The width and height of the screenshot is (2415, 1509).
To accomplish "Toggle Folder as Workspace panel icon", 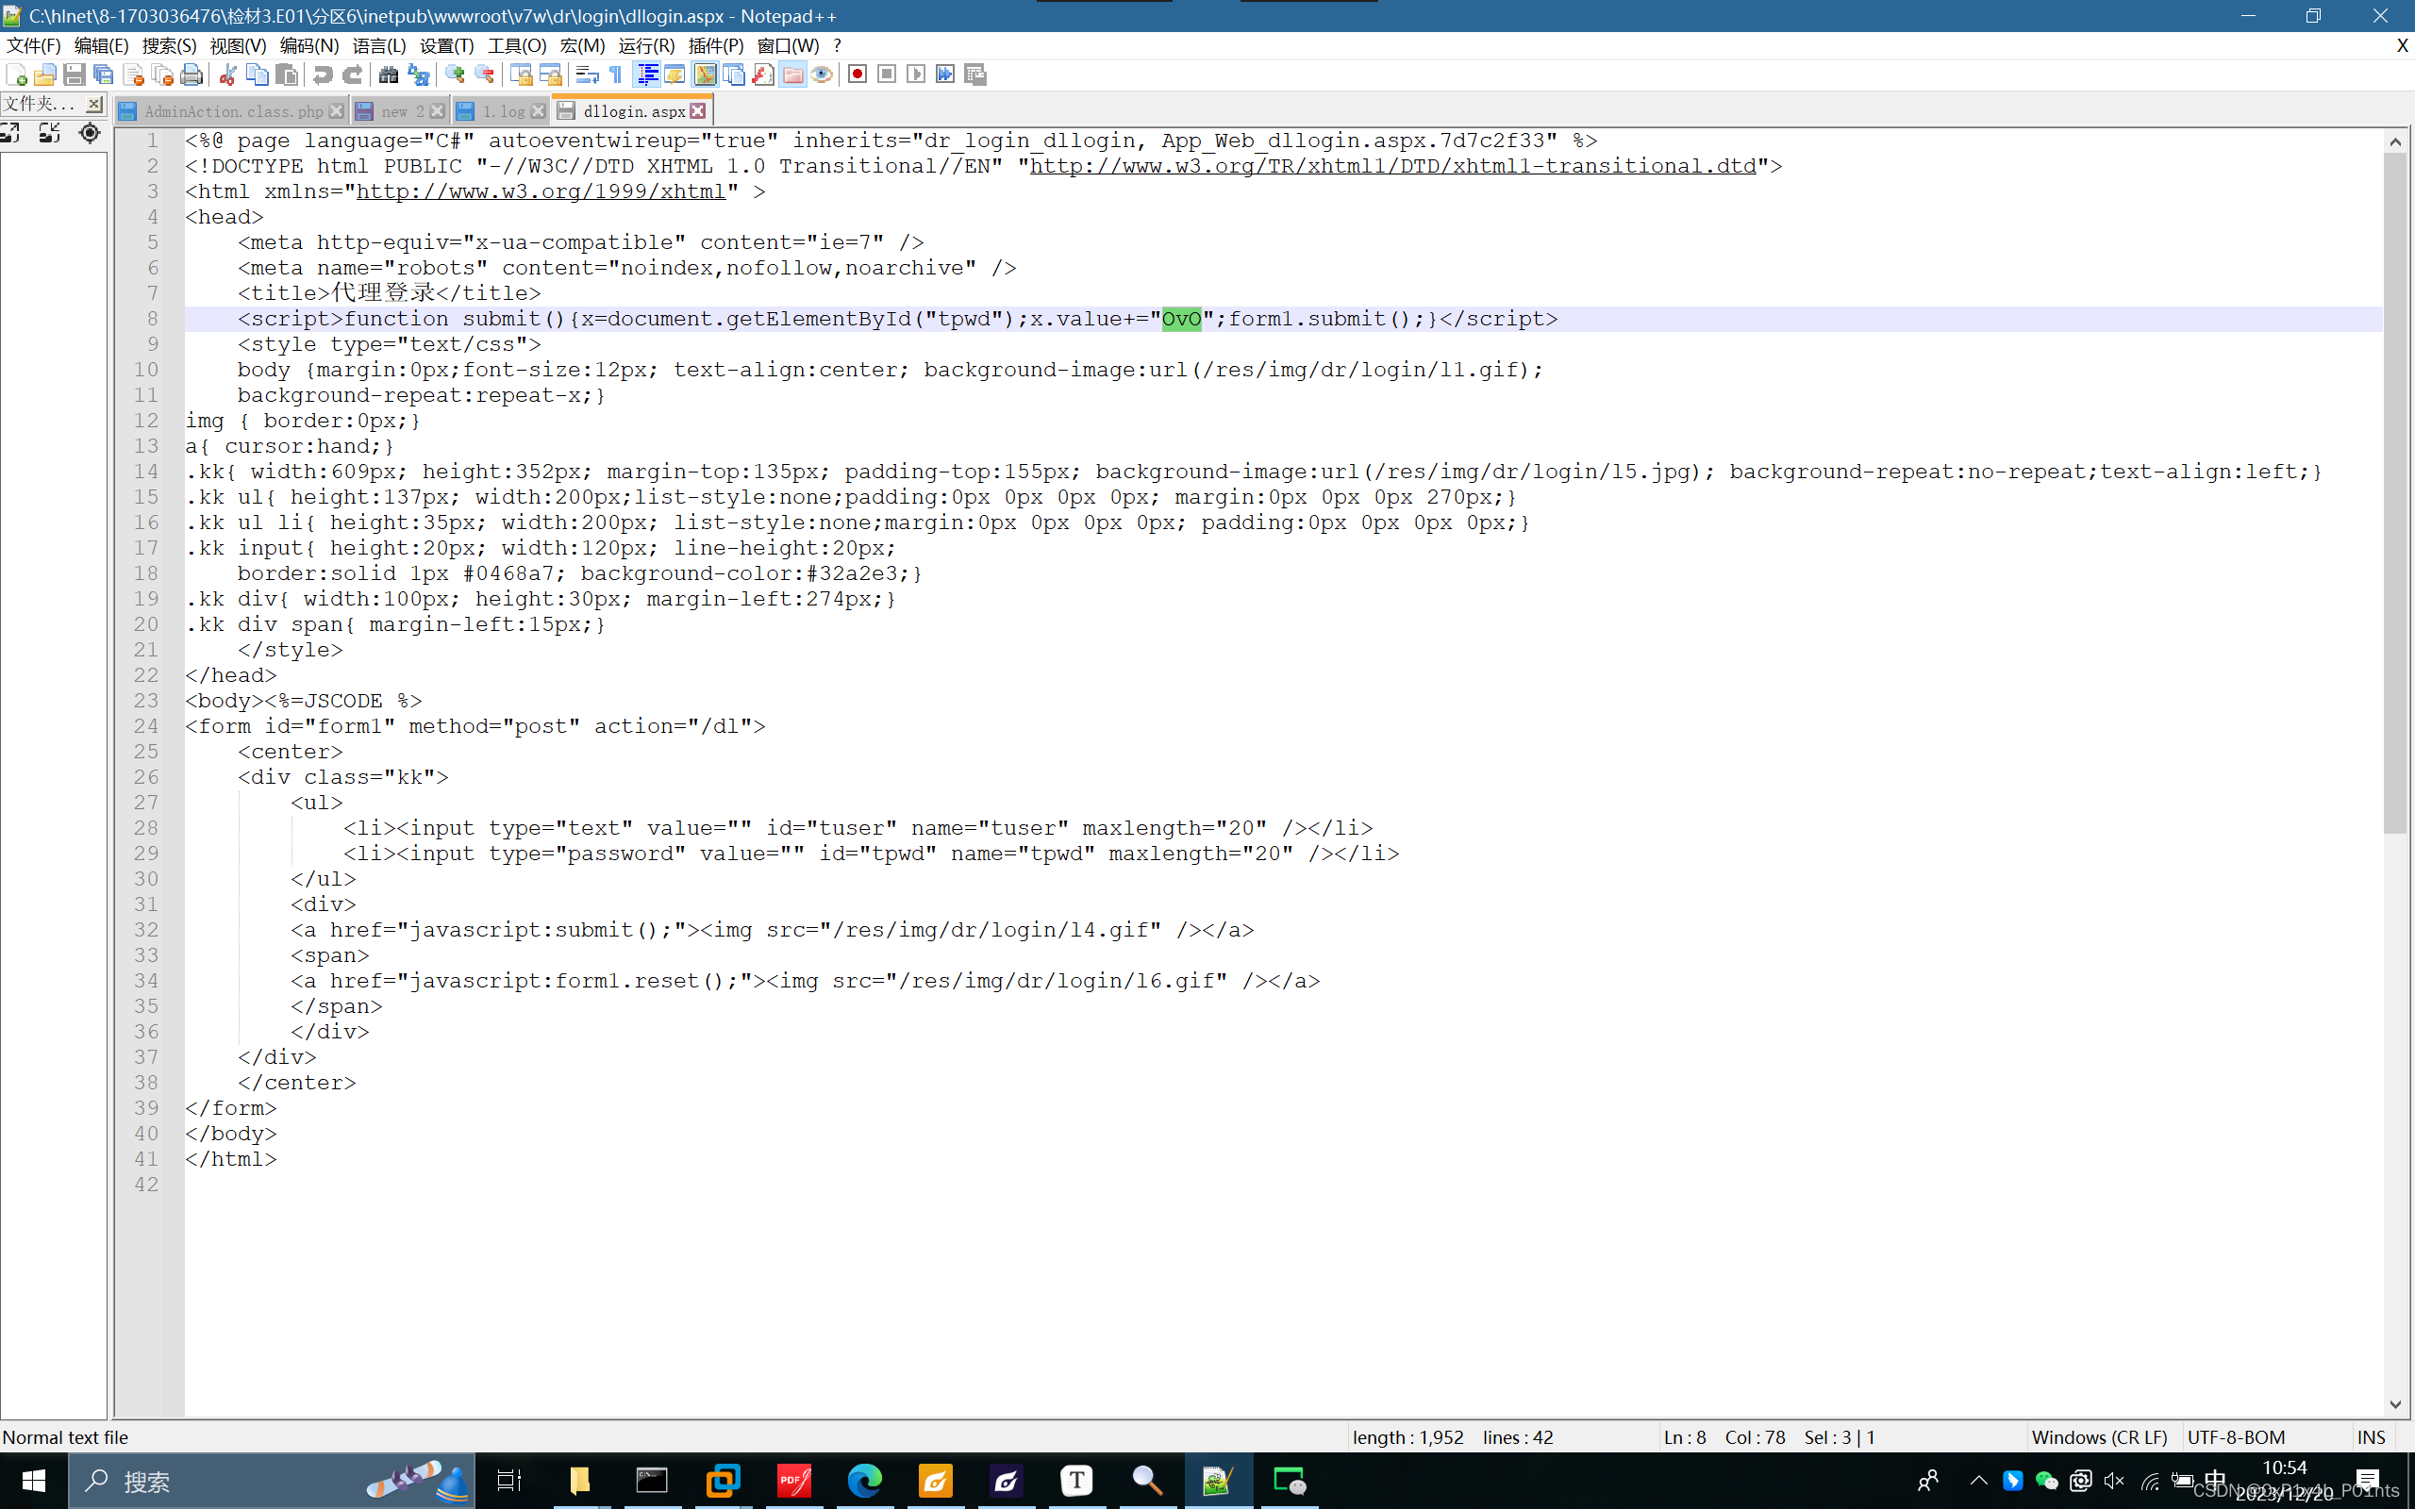I will pyautogui.click(x=792, y=75).
